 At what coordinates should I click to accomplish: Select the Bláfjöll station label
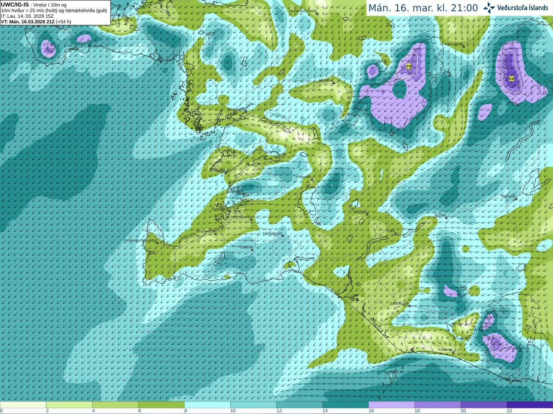(x=246, y=247)
